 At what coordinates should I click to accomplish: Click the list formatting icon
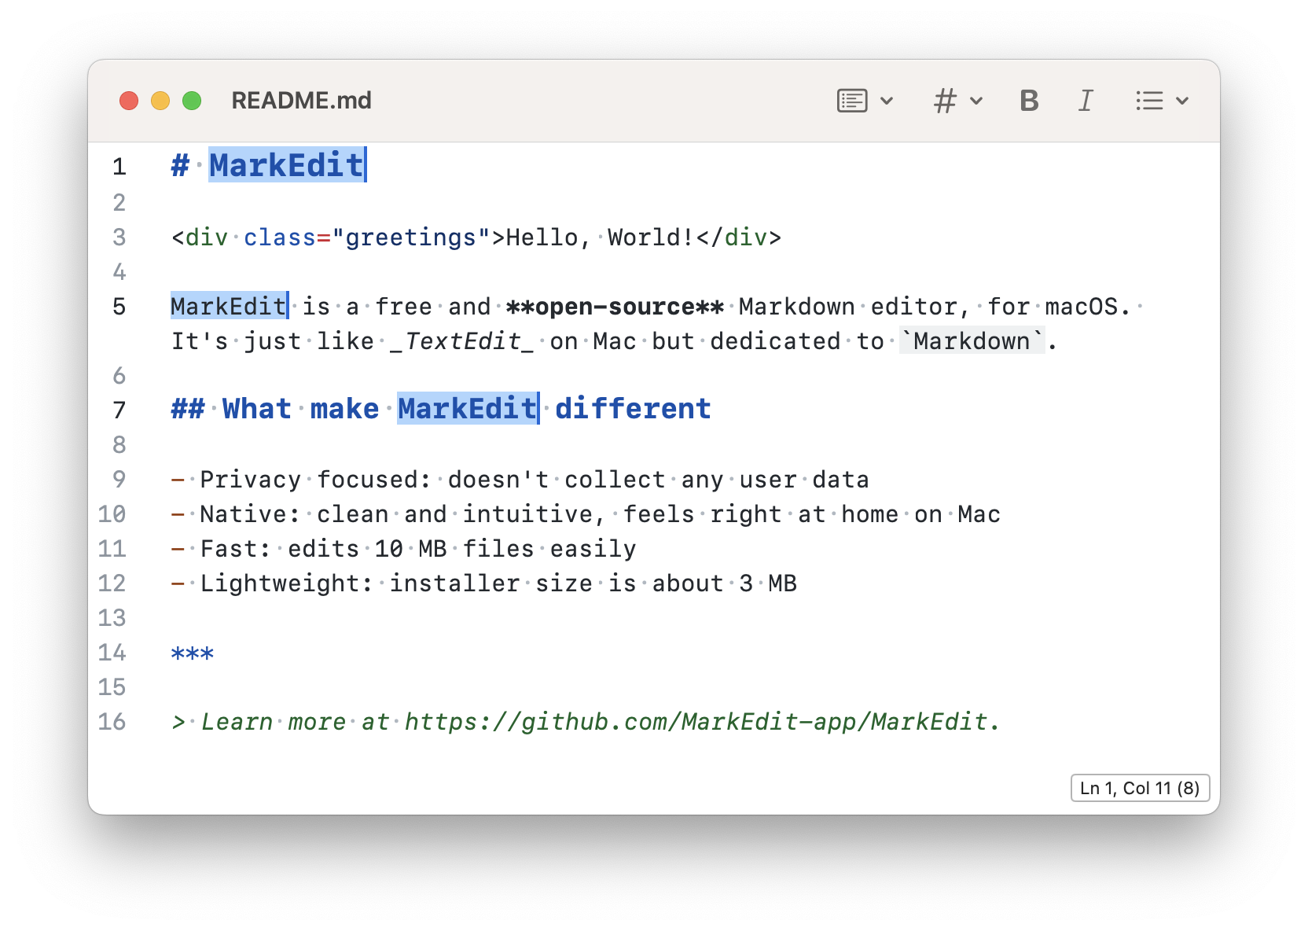pyautogui.click(x=1149, y=101)
